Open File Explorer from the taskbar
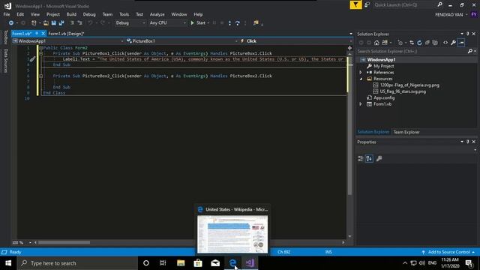The image size is (480, 270). pyautogui.click(x=181, y=263)
